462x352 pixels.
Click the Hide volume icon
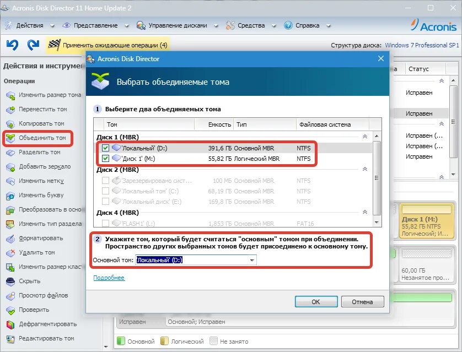pyautogui.click(x=10, y=281)
